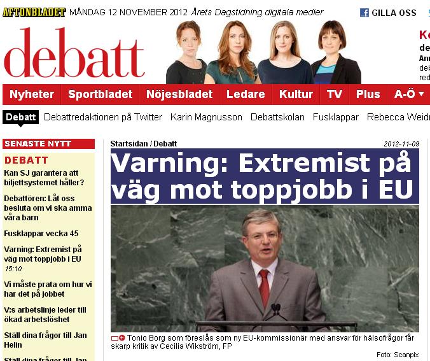The width and height of the screenshot is (430, 361).
Task: Open Fusklappar in the sub navigation
Action: pyautogui.click(x=336, y=117)
